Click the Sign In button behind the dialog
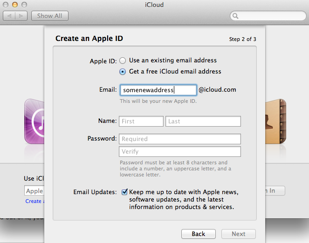This screenshot has height=243, width=309. (275, 191)
